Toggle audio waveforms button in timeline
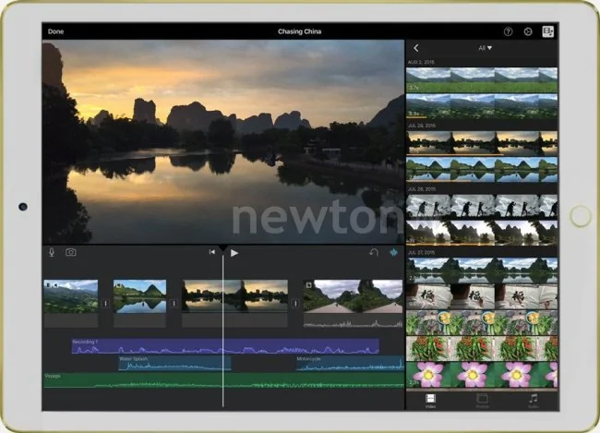The image size is (600, 433). coord(393,252)
